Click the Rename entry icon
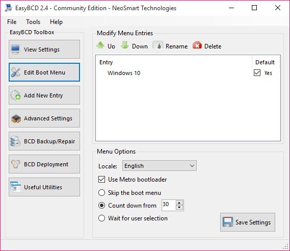 (x=158, y=45)
